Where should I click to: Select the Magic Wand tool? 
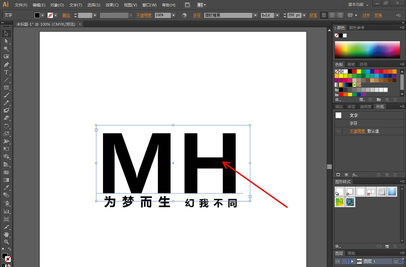pyautogui.click(x=6, y=49)
